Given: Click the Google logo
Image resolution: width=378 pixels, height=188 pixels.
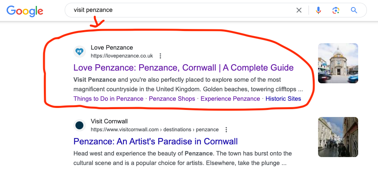Looking at the screenshot, I should coord(25,11).
